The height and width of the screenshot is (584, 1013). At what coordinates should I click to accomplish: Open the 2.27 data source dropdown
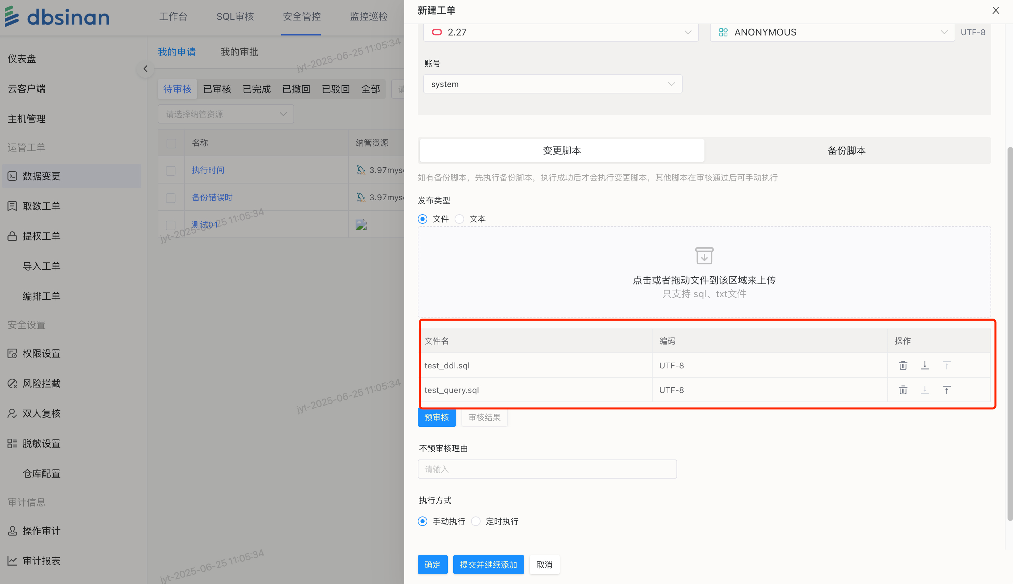pyautogui.click(x=560, y=32)
